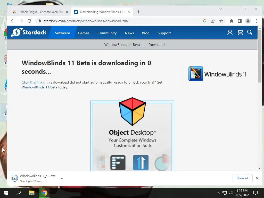The height and width of the screenshot is (198, 264).
Task: Open the tab search dropdown arrow
Action: point(220,9)
